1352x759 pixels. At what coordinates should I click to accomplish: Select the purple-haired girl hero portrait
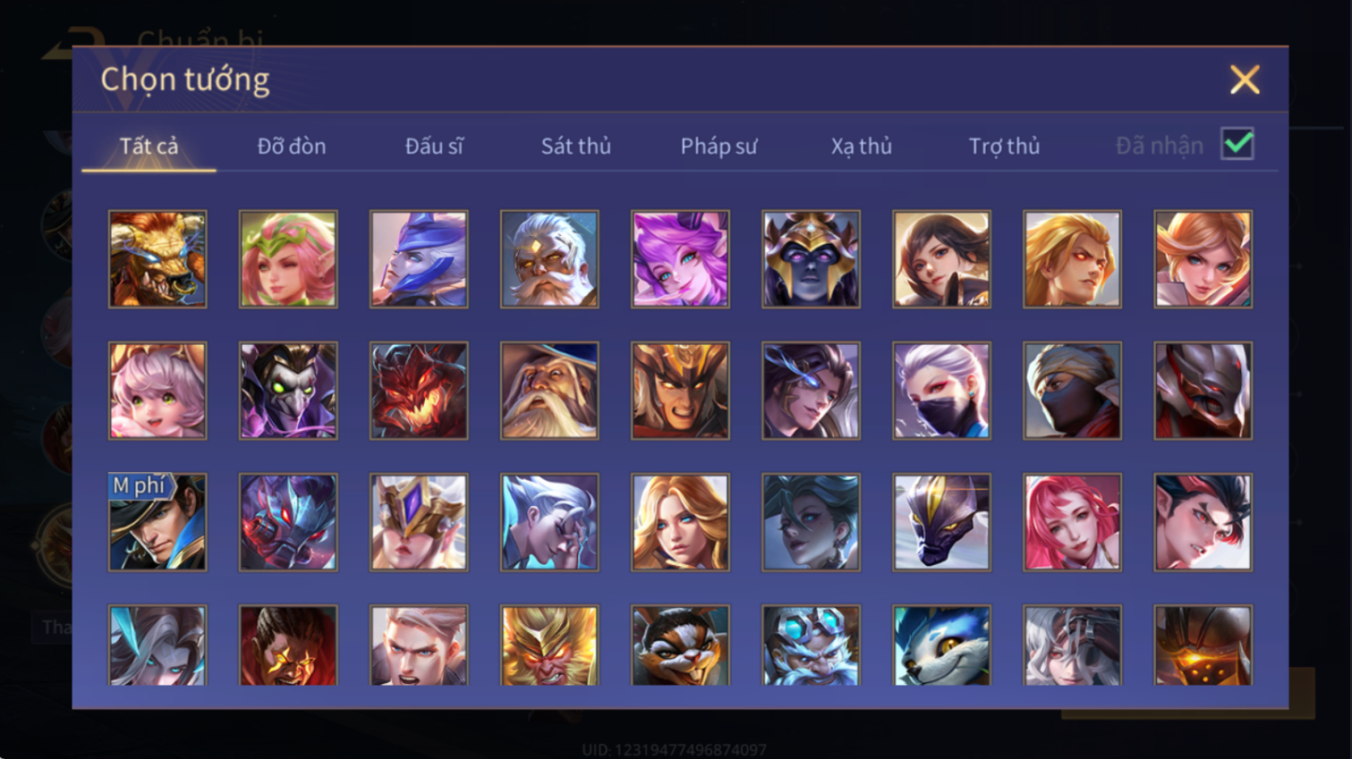coord(680,259)
